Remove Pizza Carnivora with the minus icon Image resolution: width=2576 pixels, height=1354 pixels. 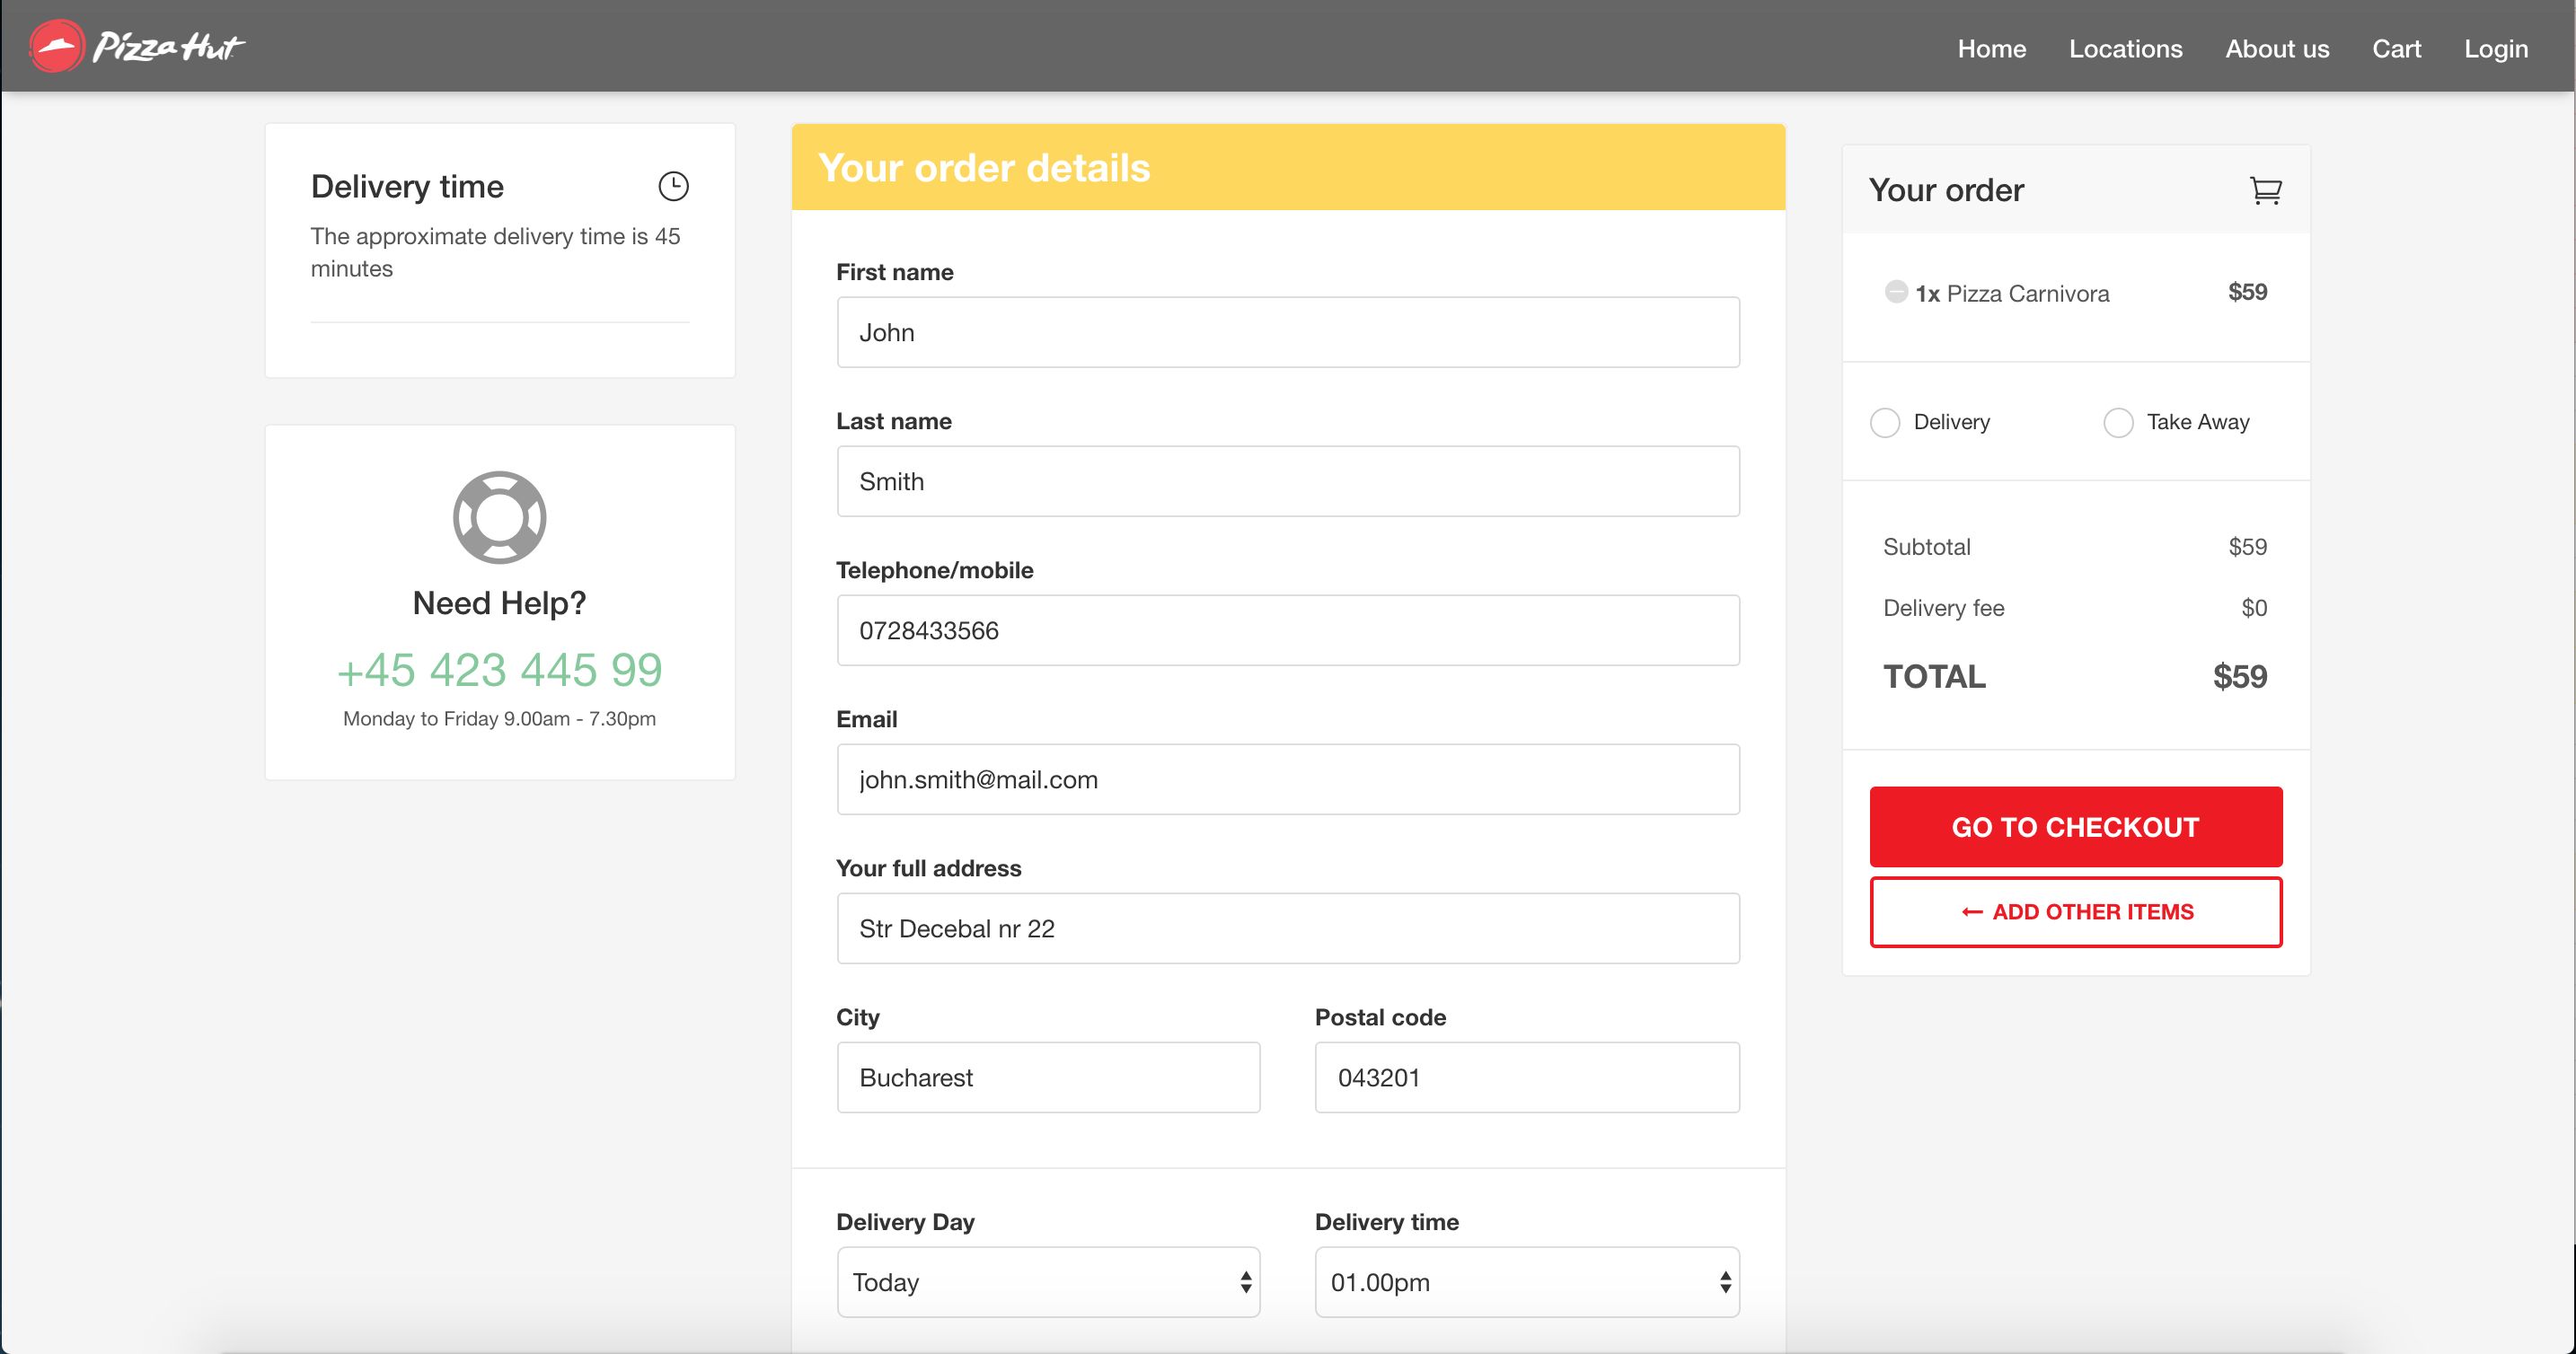[x=1895, y=292]
